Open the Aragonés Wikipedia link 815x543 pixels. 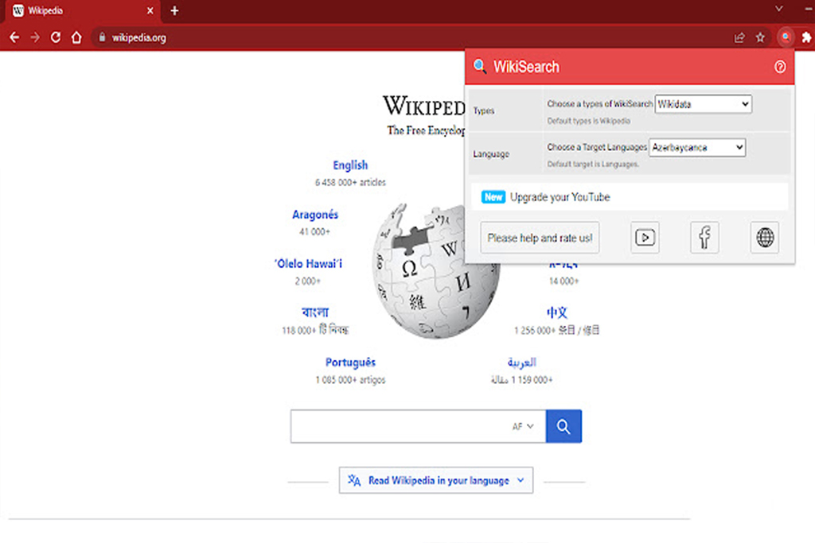(315, 215)
